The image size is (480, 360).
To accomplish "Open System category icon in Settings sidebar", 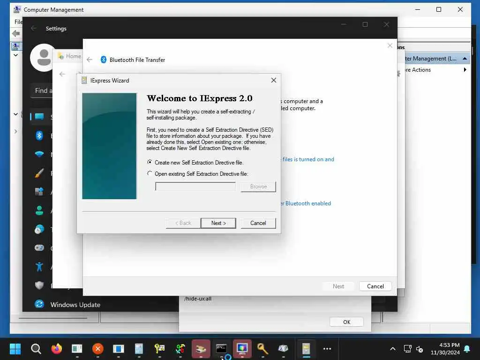I will 39,117.
